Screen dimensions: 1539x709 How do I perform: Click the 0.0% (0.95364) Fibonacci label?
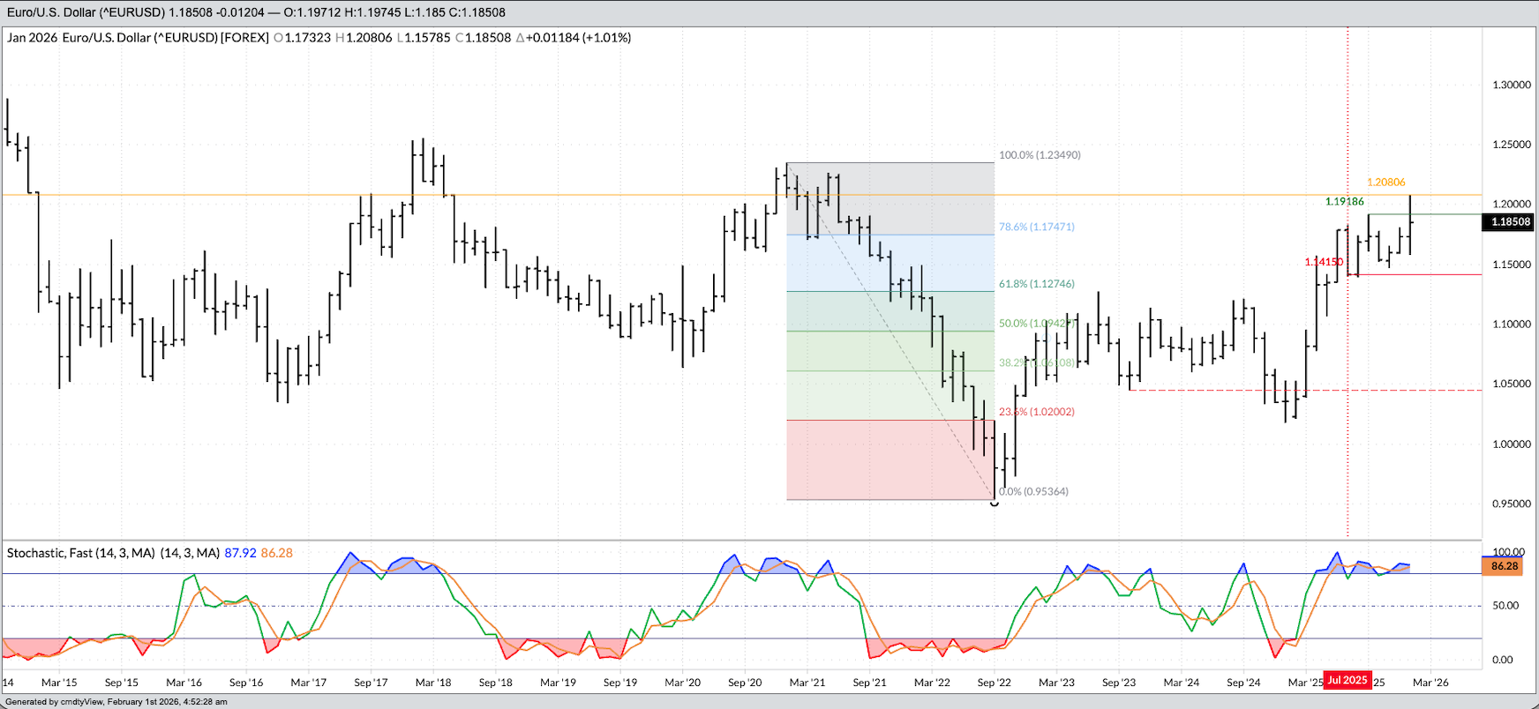(x=1032, y=491)
